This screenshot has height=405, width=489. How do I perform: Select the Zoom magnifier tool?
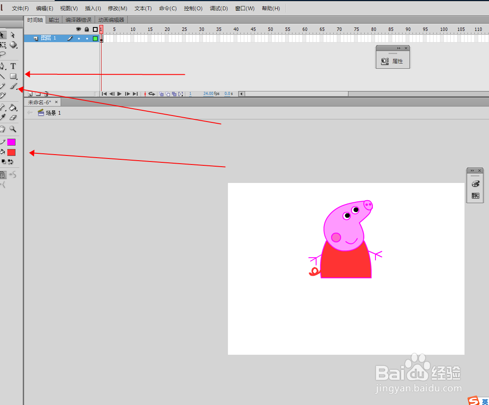pyautogui.click(x=13, y=129)
